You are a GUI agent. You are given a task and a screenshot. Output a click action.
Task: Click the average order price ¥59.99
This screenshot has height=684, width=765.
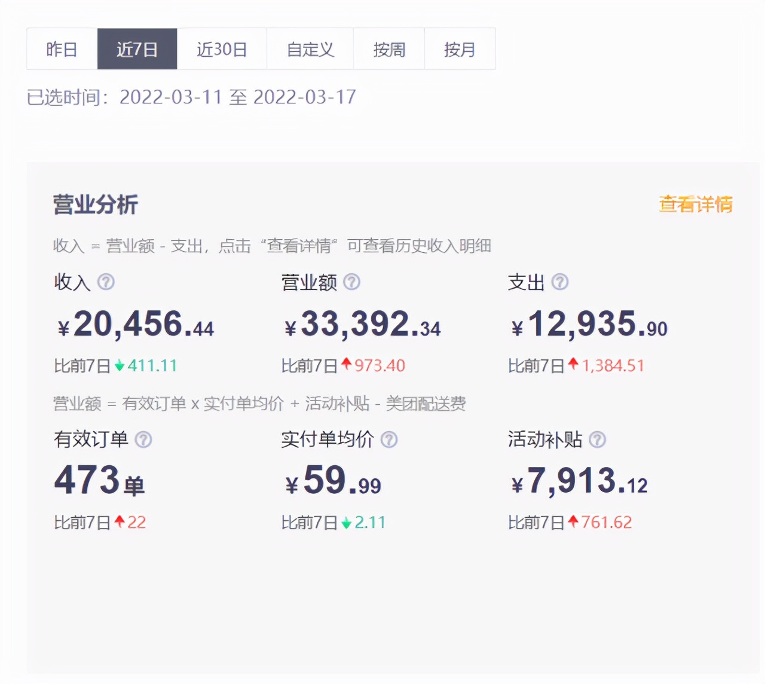tap(333, 481)
